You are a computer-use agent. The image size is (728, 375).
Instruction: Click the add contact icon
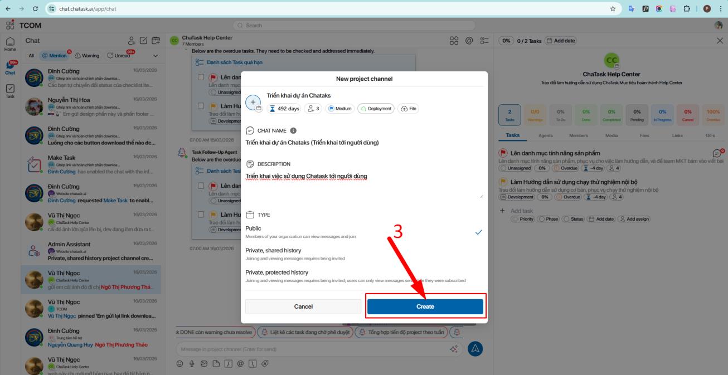132,41
